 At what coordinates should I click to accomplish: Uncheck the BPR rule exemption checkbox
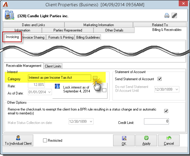(166, 111)
